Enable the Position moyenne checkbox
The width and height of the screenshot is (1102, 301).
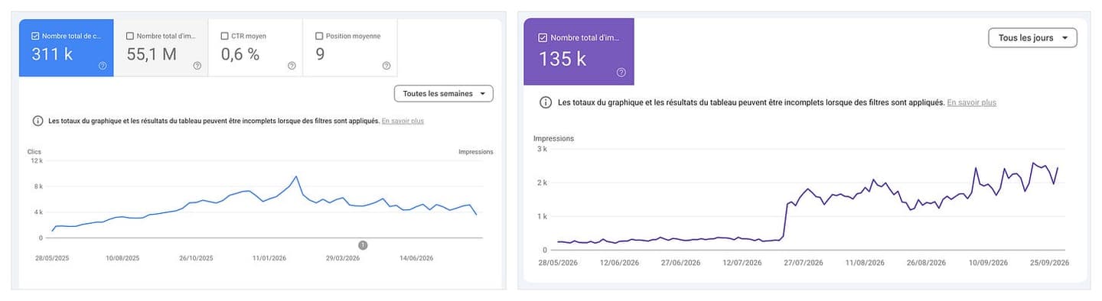click(x=319, y=36)
